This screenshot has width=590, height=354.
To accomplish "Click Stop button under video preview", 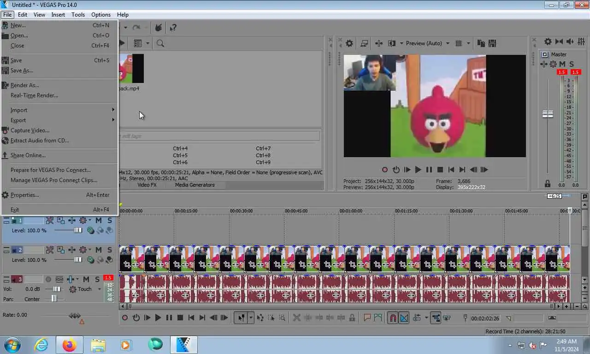I will click(440, 170).
